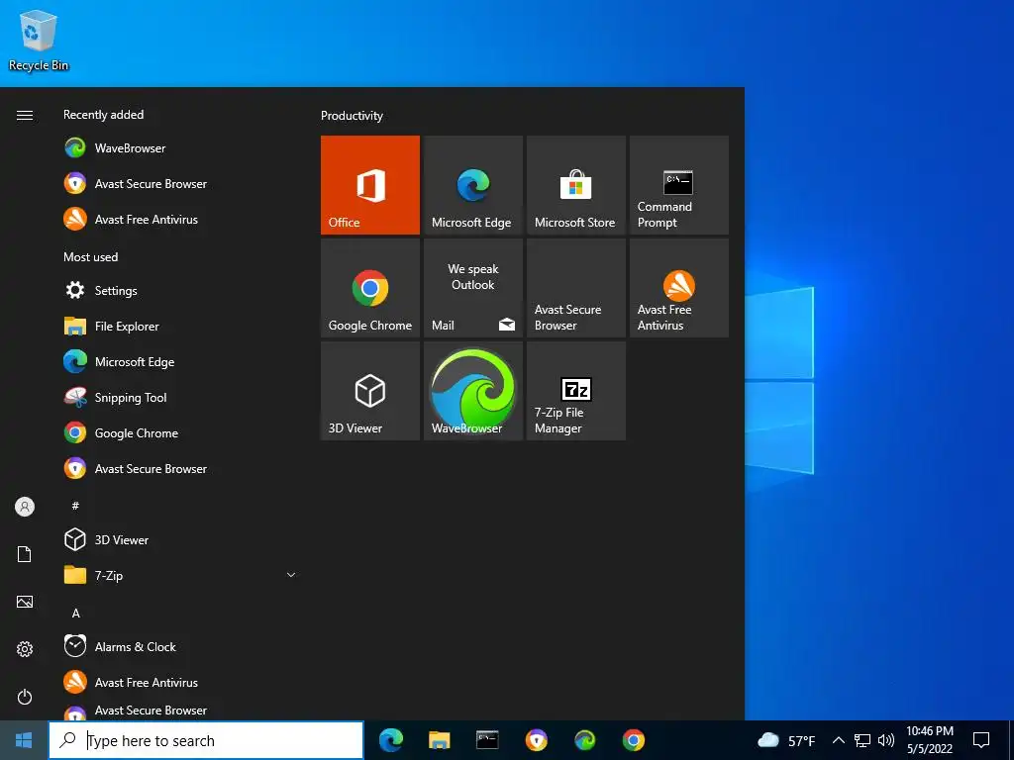This screenshot has width=1014, height=760.
Task: Open File Explorer from the taskbar
Action: (x=439, y=740)
